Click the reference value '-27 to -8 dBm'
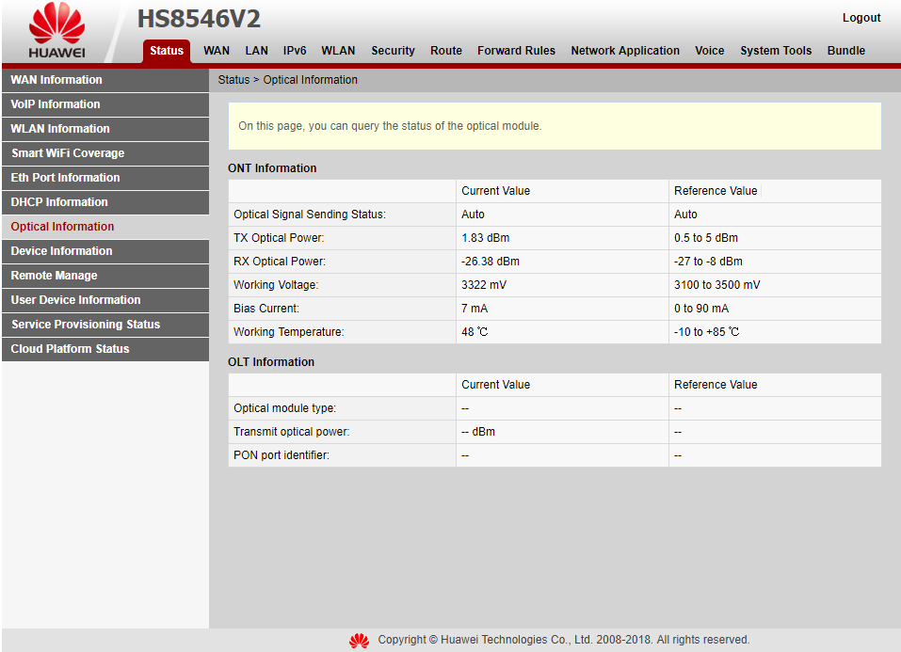This screenshot has height=652, width=901. [x=708, y=262]
